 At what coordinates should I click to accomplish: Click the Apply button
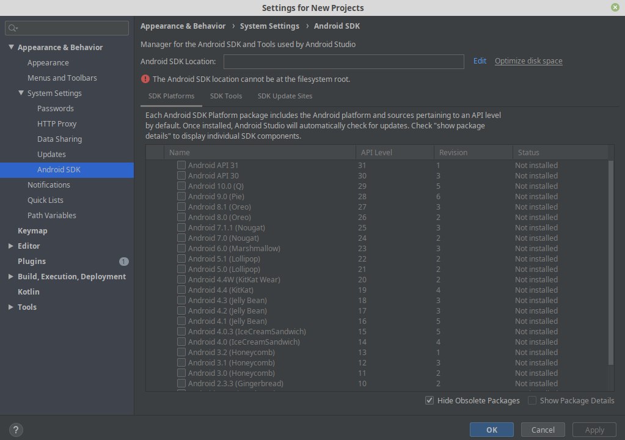pos(594,430)
